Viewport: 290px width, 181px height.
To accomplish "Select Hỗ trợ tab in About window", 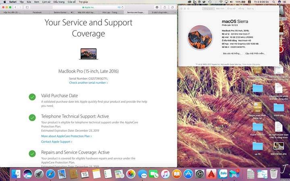I will [241, 8].
